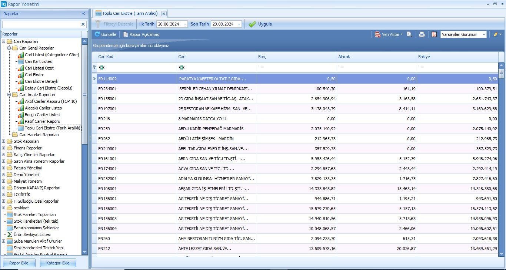Close the Toplu Cari Ekstre tab
506x270 pixels.
[164, 13]
